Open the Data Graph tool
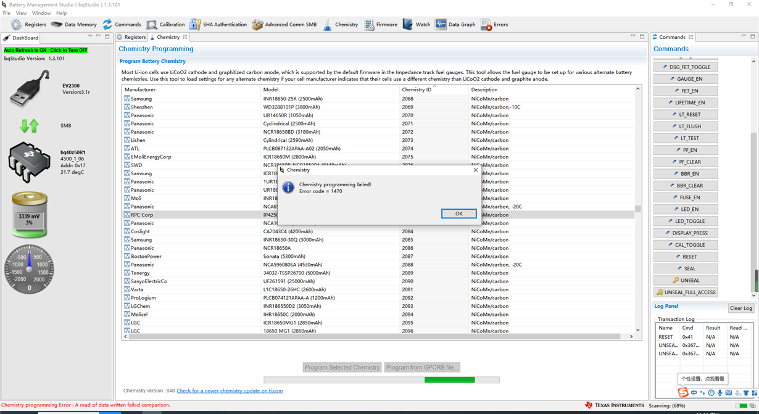Viewport: 759px width, 414px height. [x=455, y=25]
